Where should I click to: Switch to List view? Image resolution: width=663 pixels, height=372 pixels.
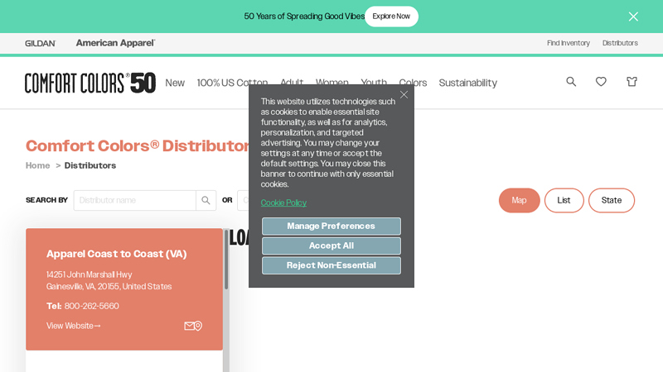pyautogui.click(x=564, y=200)
